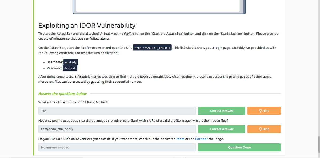
Task: Click the hidden flag answer field thm{close_the_door}
Action: click(117, 129)
